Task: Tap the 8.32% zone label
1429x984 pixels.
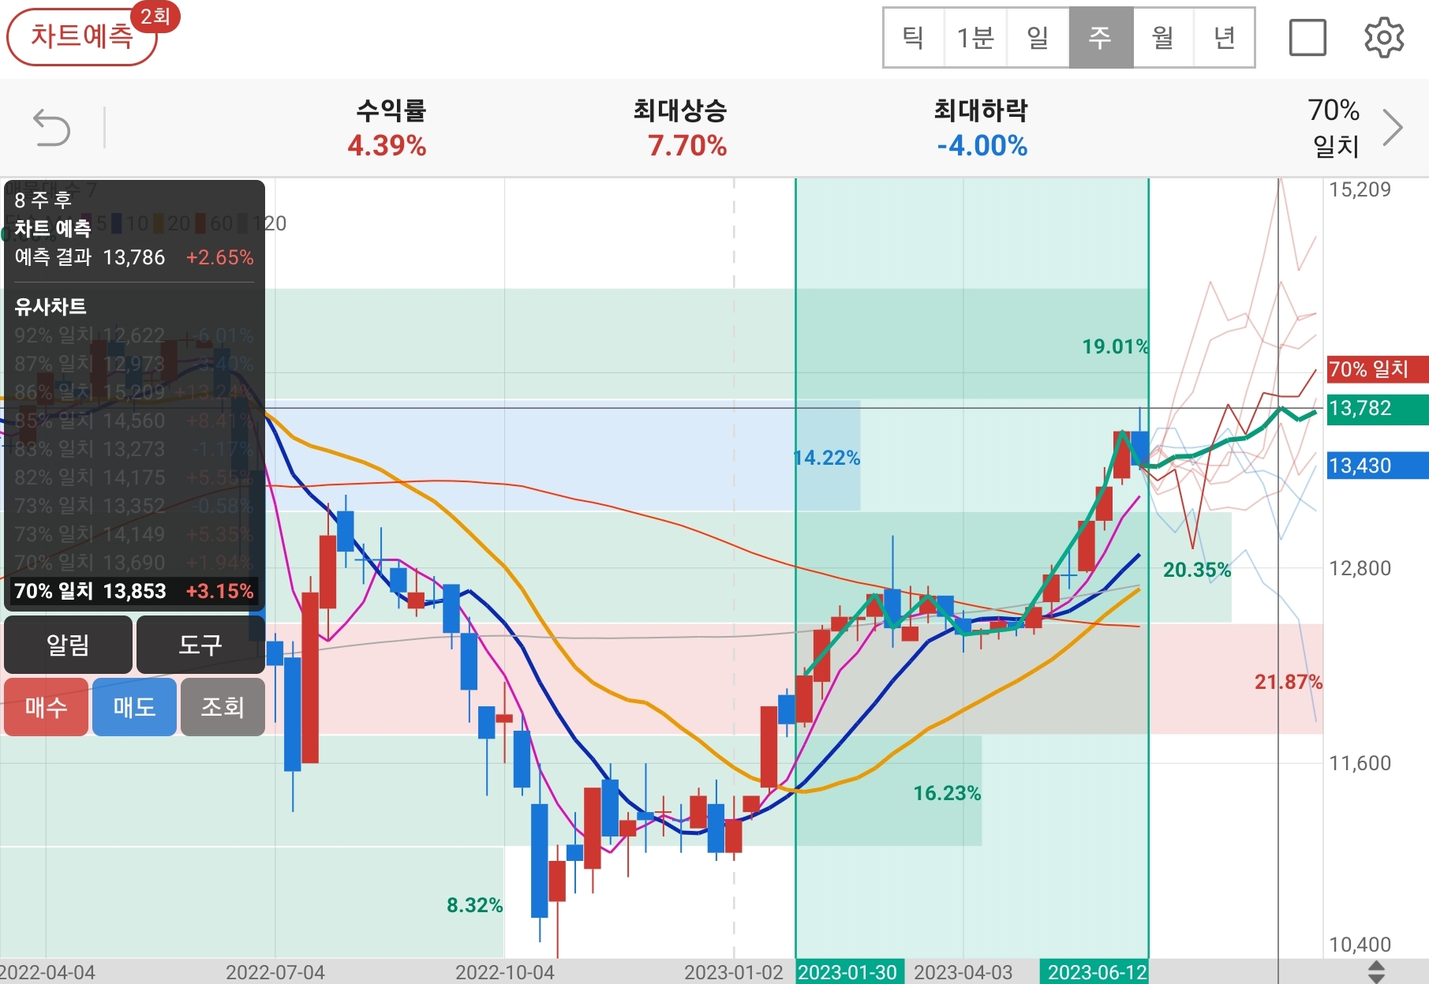Action: (x=474, y=905)
